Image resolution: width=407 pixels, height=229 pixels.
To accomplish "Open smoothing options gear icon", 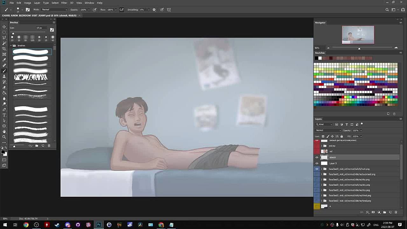I will [154, 10].
